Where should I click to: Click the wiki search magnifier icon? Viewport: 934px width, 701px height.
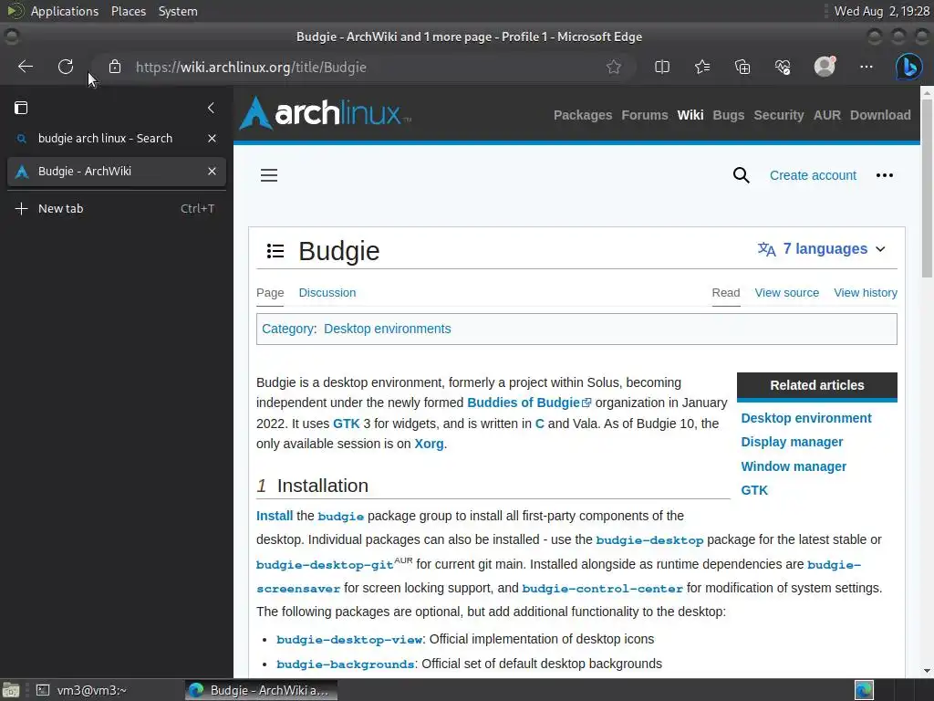(x=741, y=175)
